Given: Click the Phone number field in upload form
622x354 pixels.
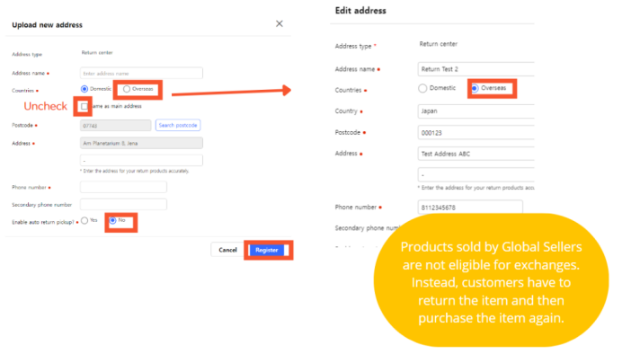Looking at the screenshot, I should (x=123, y=187).
